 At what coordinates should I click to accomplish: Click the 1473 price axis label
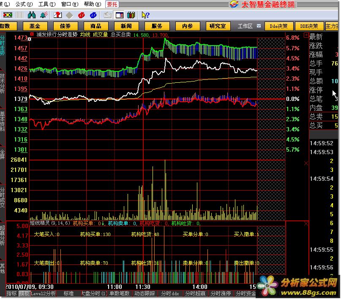point(21,38)
